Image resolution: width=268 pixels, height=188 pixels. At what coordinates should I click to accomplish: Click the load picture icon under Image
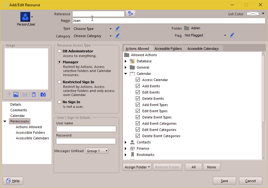16,94
